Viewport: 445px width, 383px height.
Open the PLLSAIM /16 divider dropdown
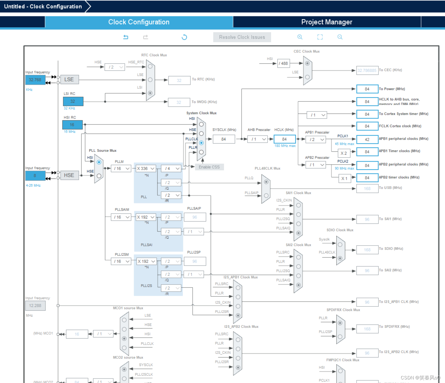pos(121,217)
